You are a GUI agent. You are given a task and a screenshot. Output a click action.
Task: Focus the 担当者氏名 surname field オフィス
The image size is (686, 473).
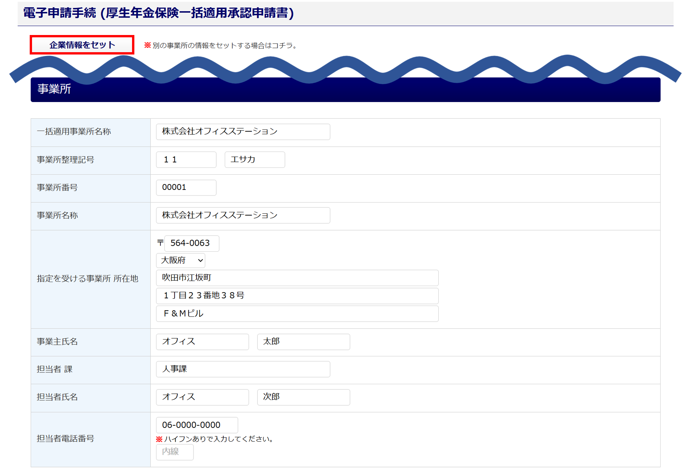click(x=202, y=397)
